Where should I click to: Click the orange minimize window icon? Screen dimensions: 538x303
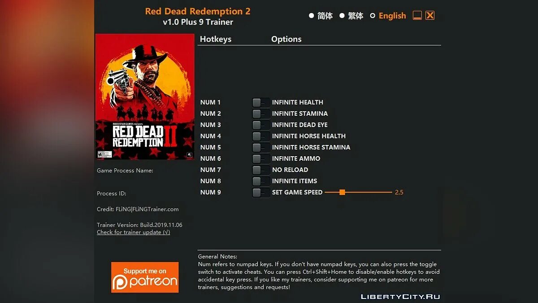pyautogui.click(x=417, y=16)
